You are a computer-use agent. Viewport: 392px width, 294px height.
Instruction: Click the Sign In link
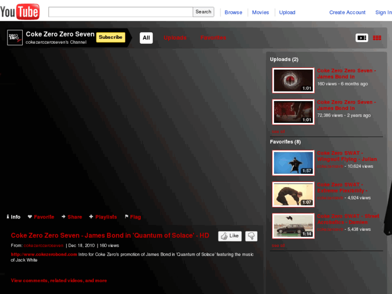(x=383, y=12)
